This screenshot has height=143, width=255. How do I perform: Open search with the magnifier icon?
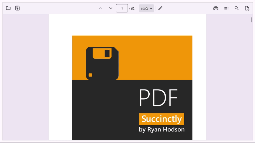[237, 8]
